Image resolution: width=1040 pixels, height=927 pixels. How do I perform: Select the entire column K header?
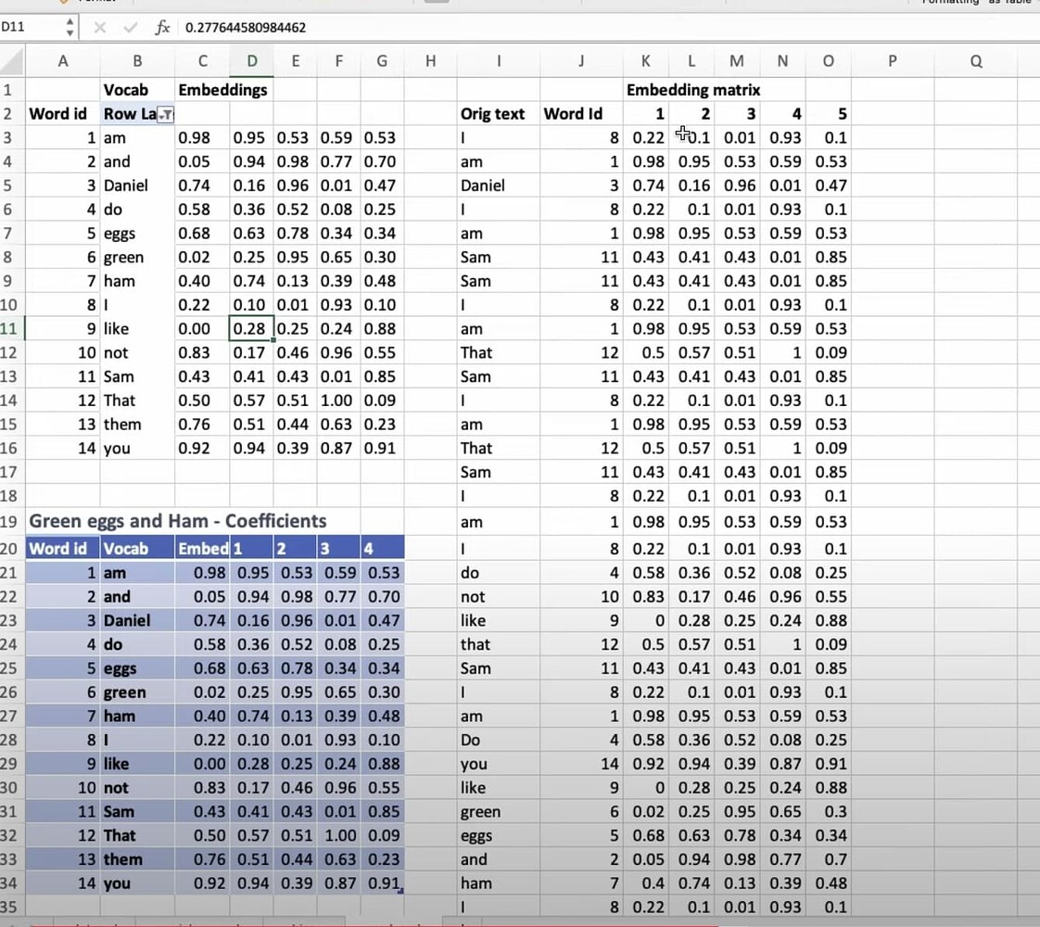coord(645,60)
